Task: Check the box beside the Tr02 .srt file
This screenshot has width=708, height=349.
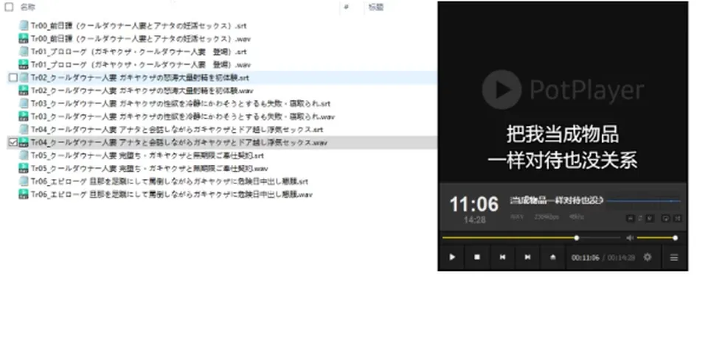Action: 13,77
